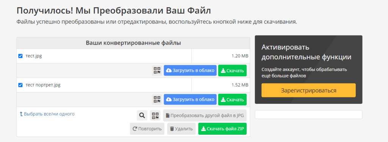
Task: Delete files with Удалить button
Action: (x=181, y=129)
